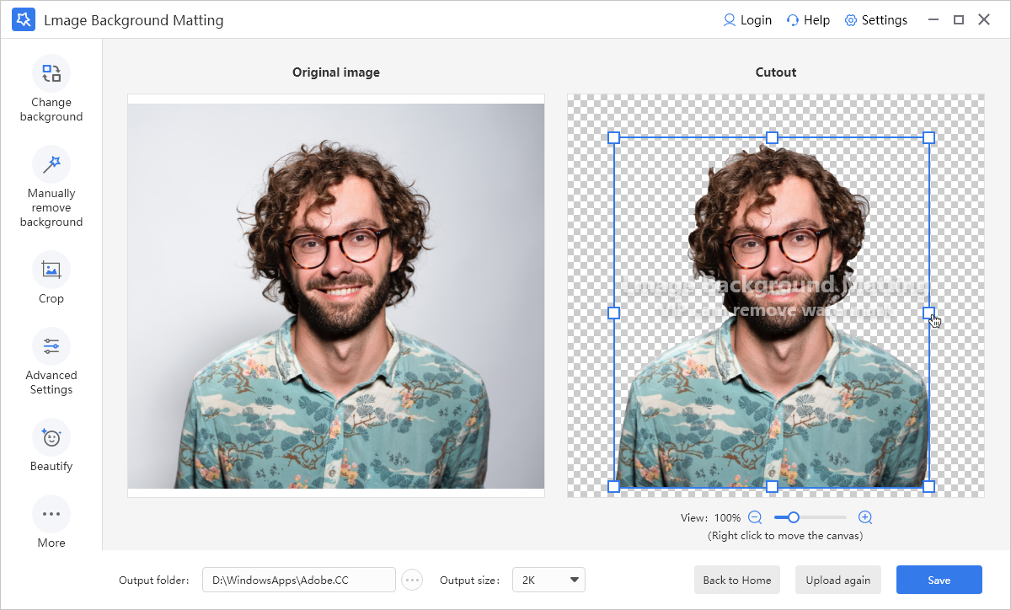Open the Change background tool
Image resolution: width=1011 pixels, height=610 pixels.
[x=51, y=73]
